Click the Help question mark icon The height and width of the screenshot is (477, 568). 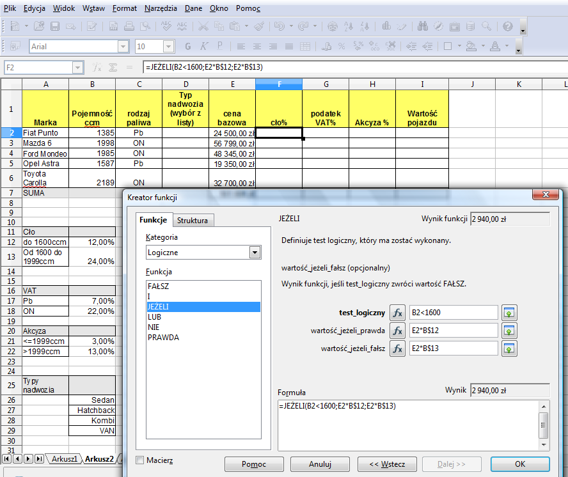tap(508, 26)
